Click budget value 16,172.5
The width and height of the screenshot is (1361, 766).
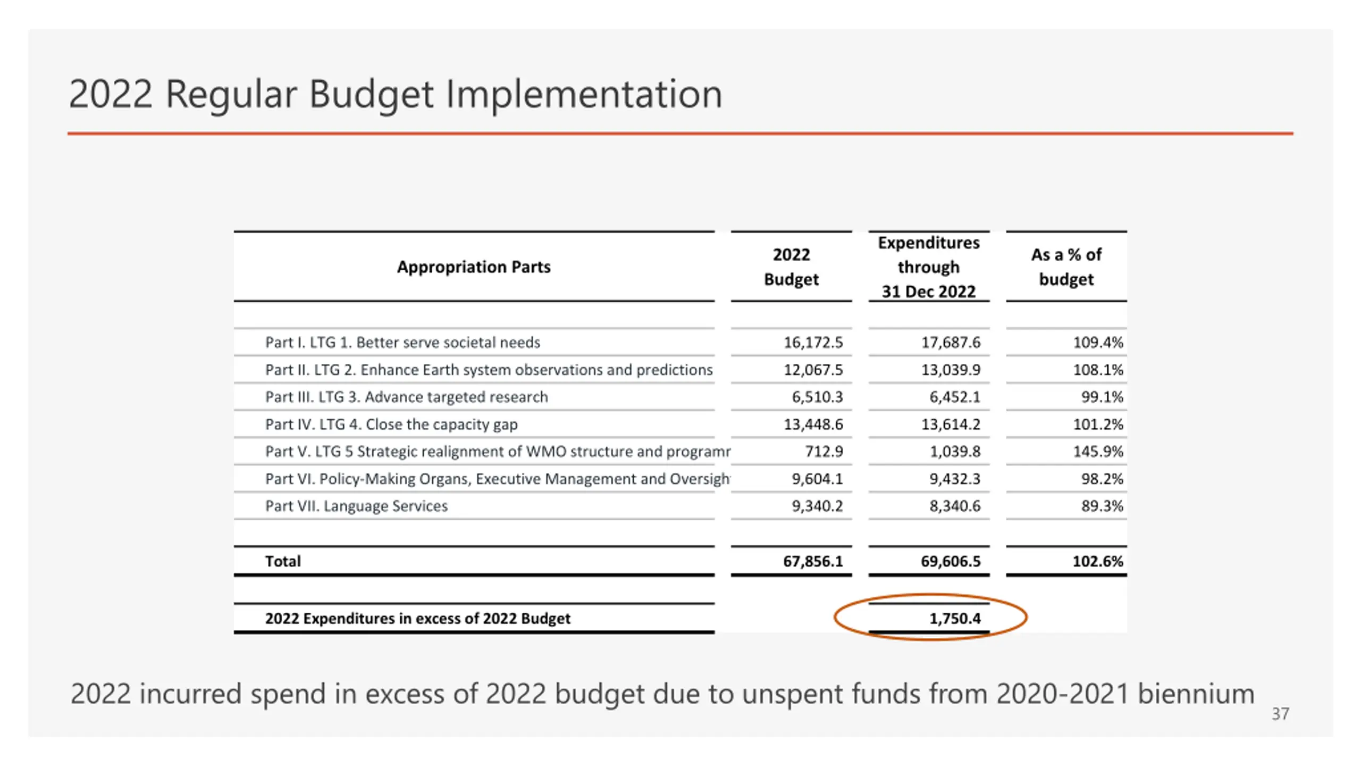(x=813, y=342)
